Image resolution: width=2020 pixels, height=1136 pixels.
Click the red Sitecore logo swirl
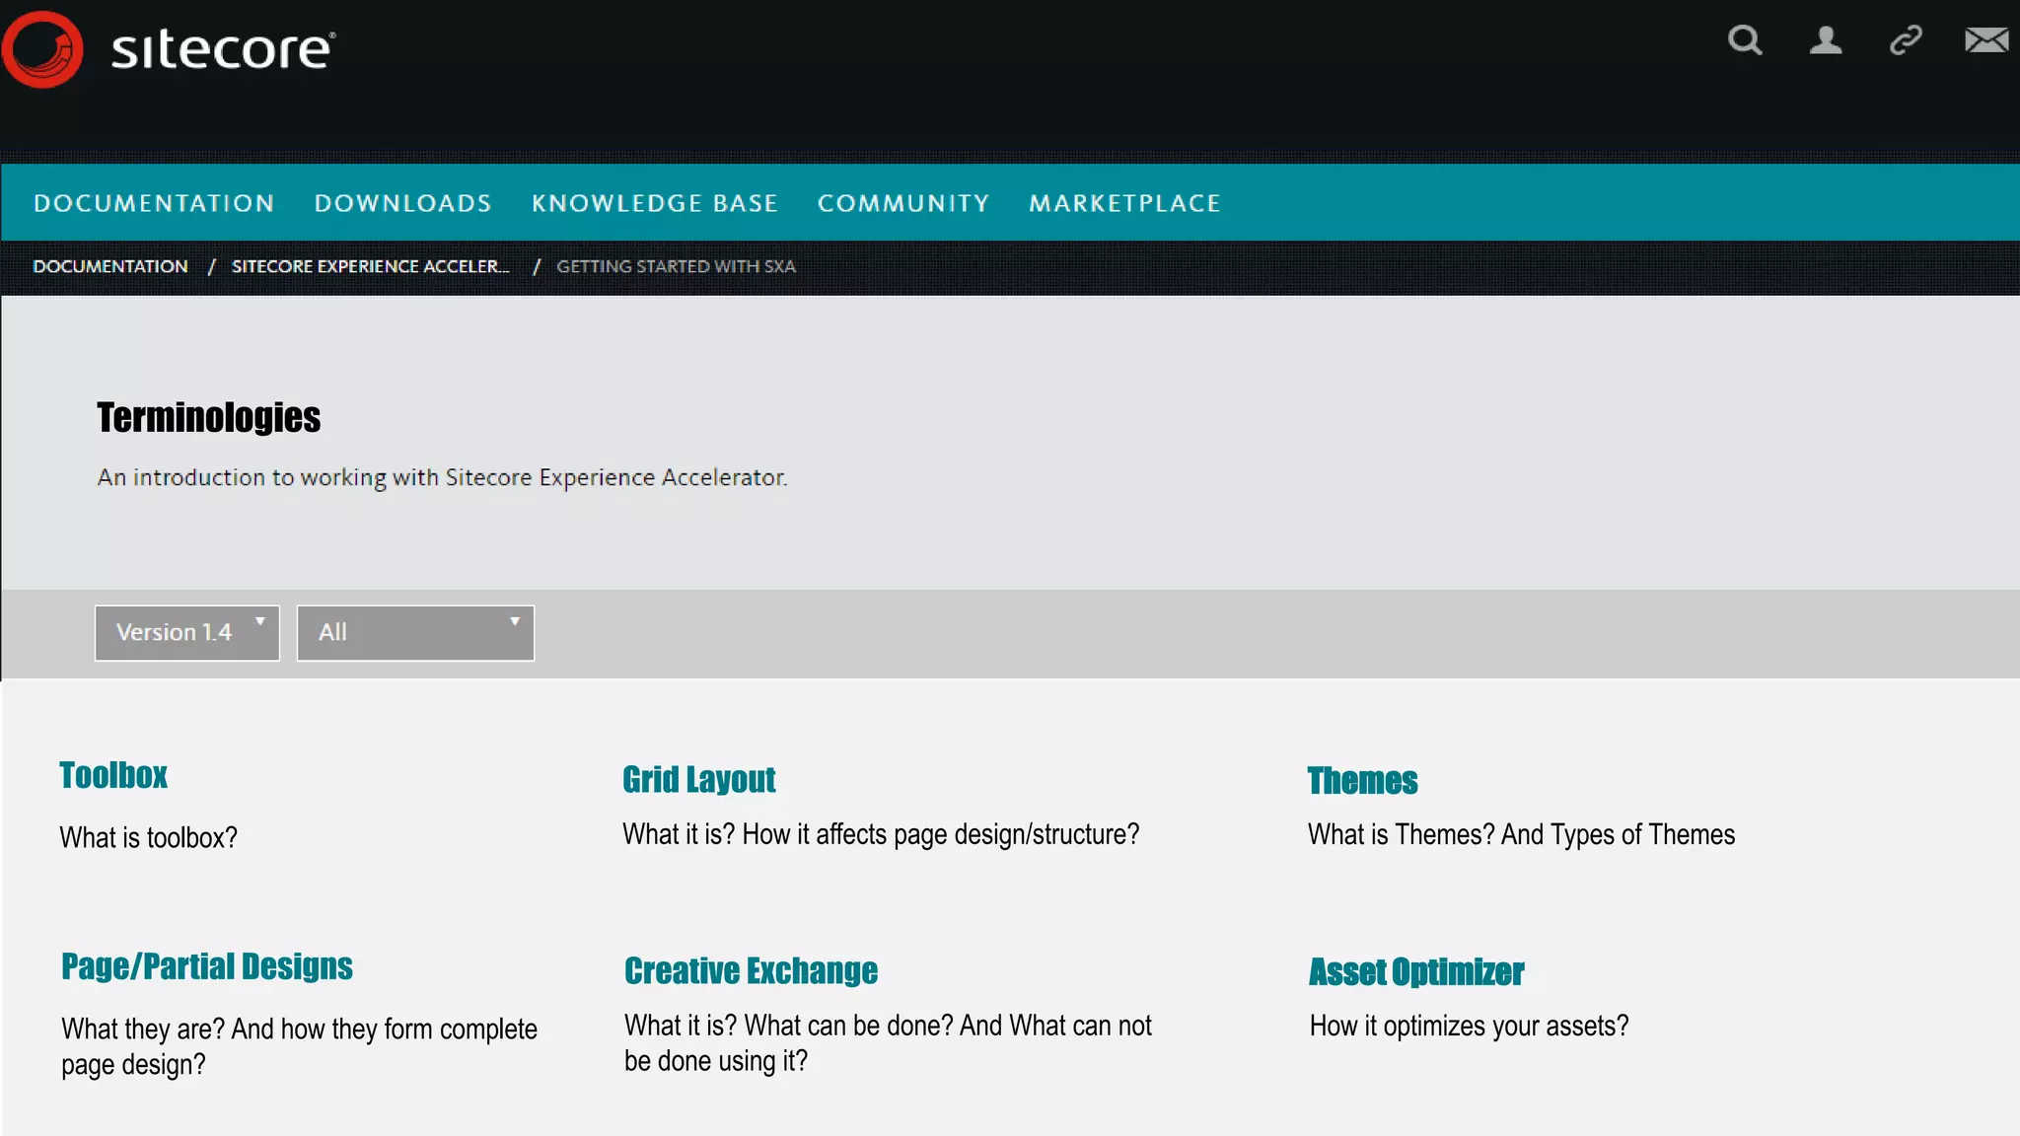(42, 49)
